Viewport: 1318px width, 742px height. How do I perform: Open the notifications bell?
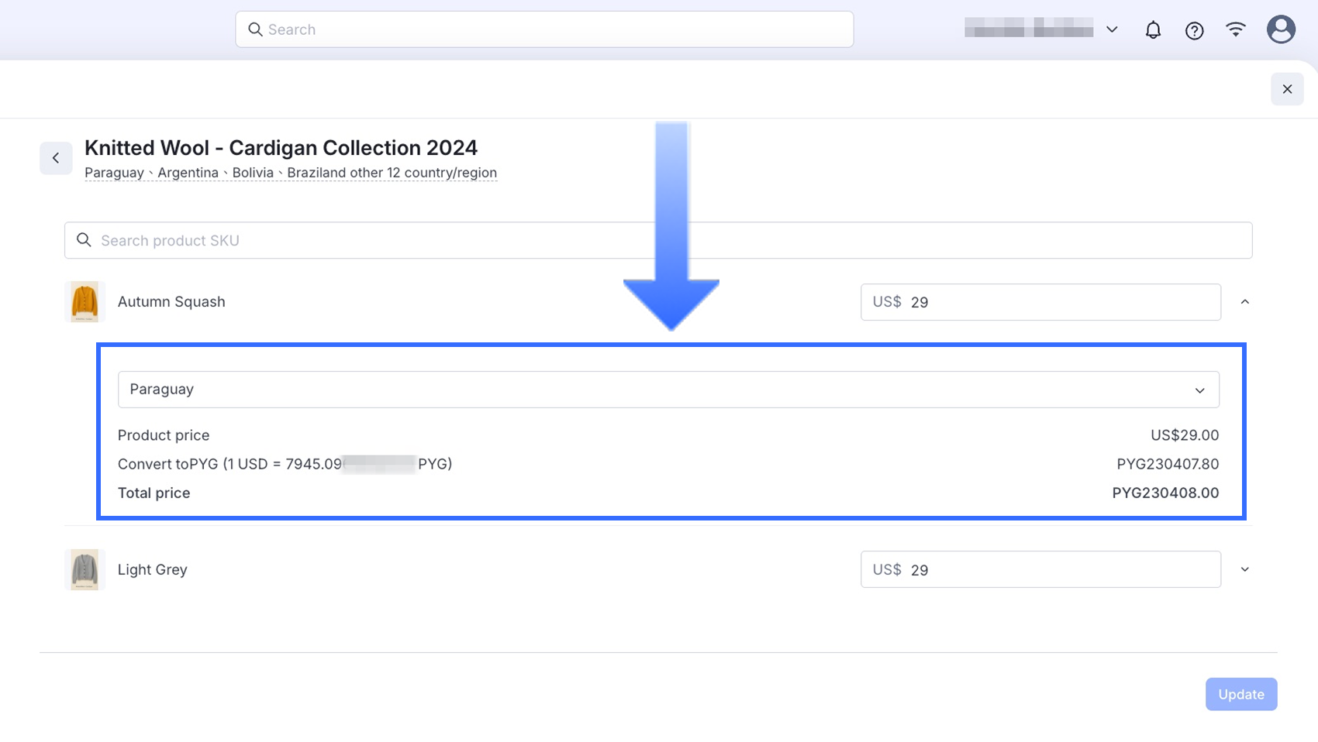1153,30
